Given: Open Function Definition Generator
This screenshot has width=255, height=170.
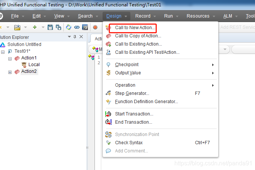Looking at the screenshot, I should pos(160,102).
